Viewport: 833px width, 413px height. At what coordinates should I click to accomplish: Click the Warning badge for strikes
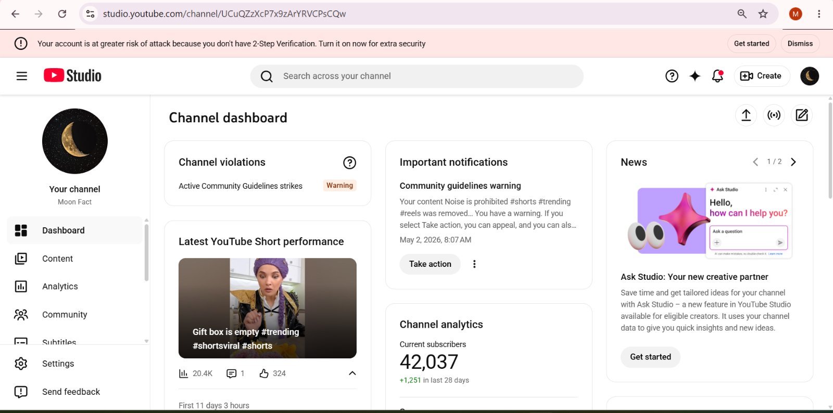pyautogui.click(x=339, y=185)
